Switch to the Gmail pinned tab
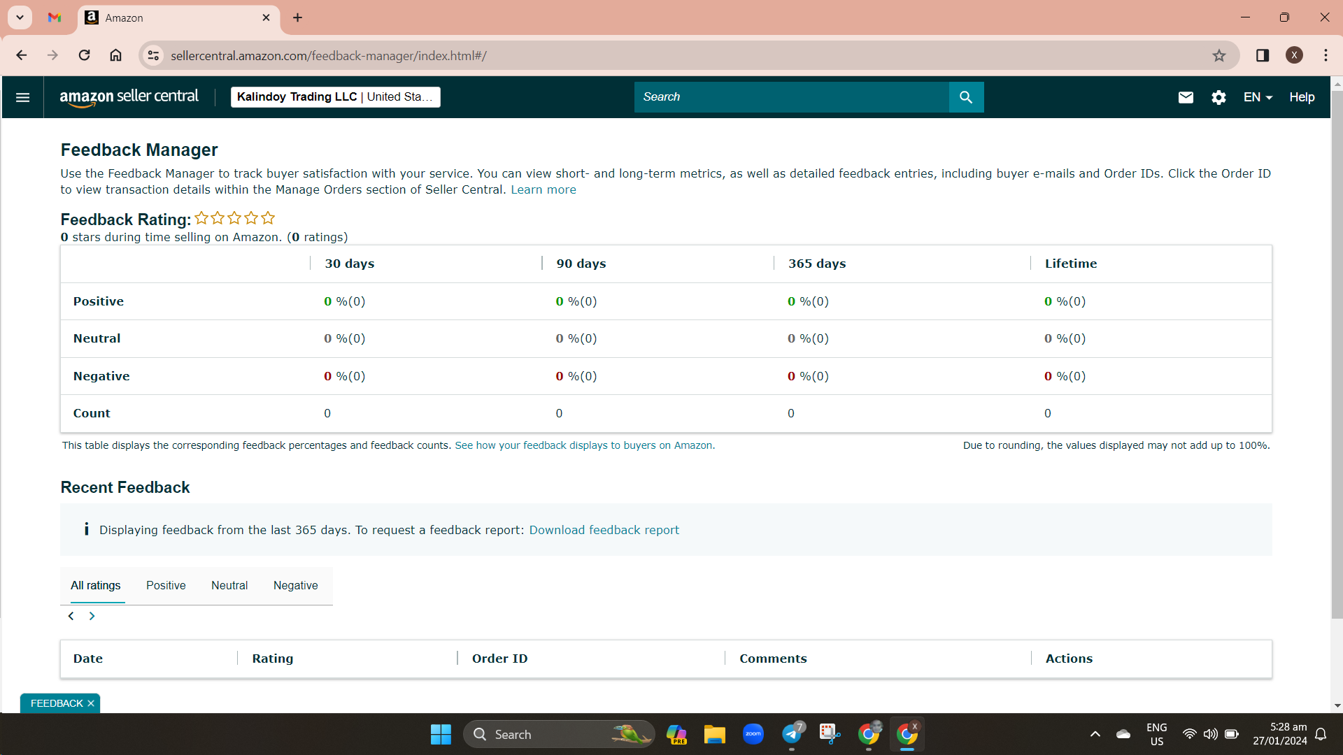This screenshot has width=1343, height=755. (x=55, y=17)
